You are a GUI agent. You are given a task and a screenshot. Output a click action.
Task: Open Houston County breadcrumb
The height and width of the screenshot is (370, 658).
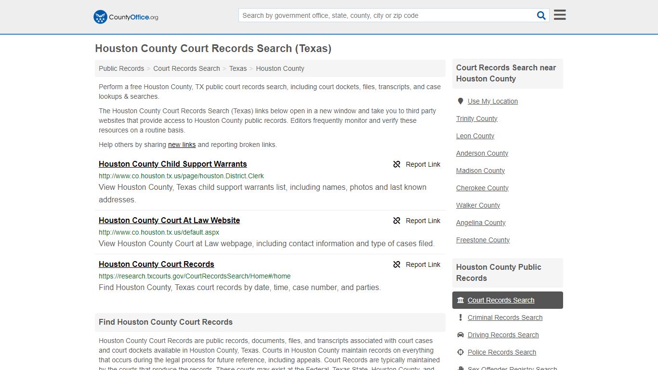point(280,68)
